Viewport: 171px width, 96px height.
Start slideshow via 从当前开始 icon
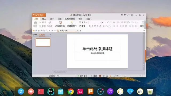click(60, 23)
